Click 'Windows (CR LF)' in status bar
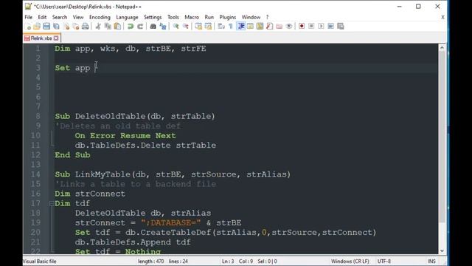The height and width of the screenshot is (266, 472). (350, 261)
